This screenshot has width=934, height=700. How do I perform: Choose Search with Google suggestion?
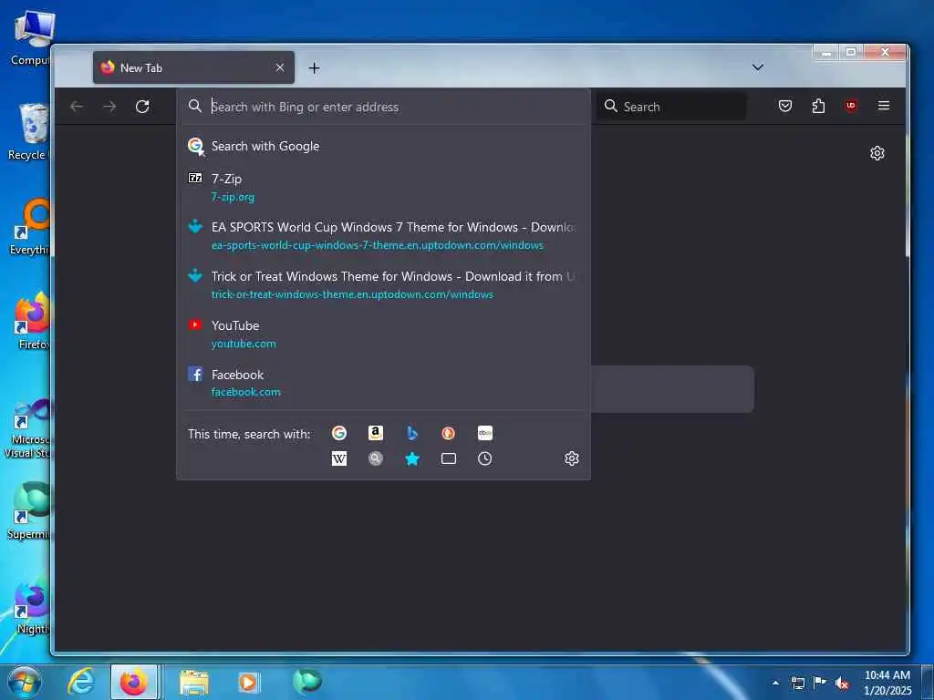pyautogui.click(x=384, y=146)
